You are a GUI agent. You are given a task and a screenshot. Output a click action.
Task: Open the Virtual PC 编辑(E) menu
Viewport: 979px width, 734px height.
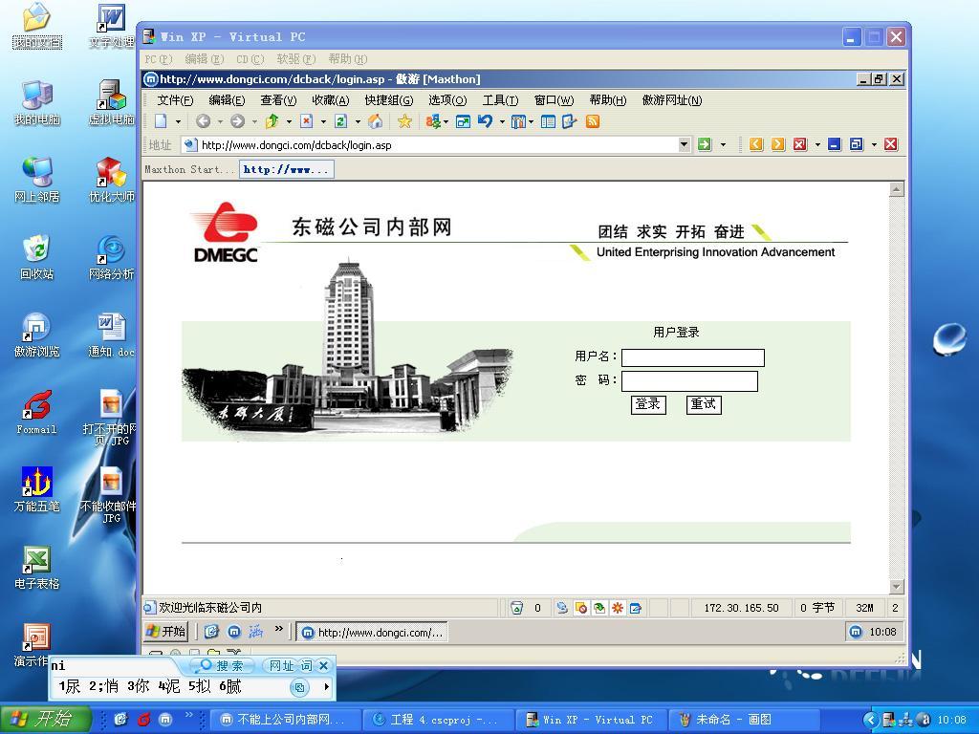click(205, 58)
